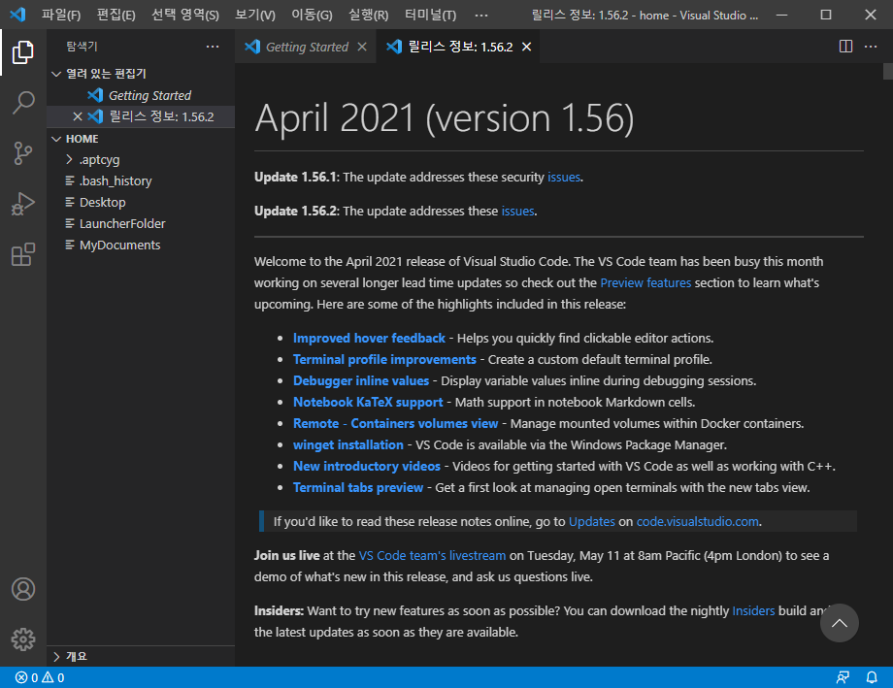Open the Run and Debug view icon
Image resolution: width=893 pixels, height=688 pixels.
[x=22, y=204]
